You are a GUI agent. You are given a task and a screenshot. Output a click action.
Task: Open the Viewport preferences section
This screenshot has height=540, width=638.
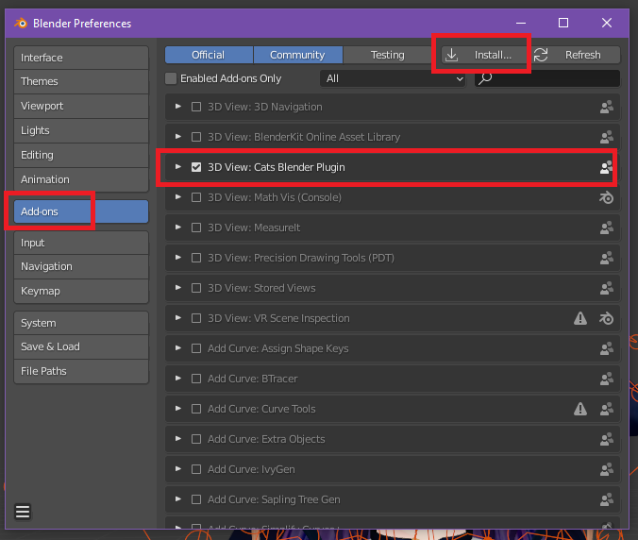[81, 107]
